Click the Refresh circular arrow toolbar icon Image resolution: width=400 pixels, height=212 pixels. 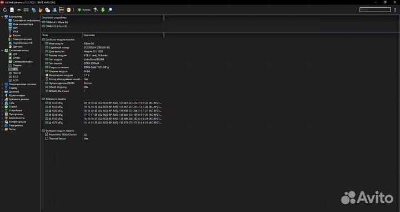click(5, 10)
